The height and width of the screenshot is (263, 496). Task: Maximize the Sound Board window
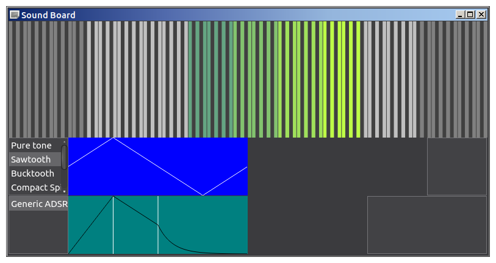[470, 15]
